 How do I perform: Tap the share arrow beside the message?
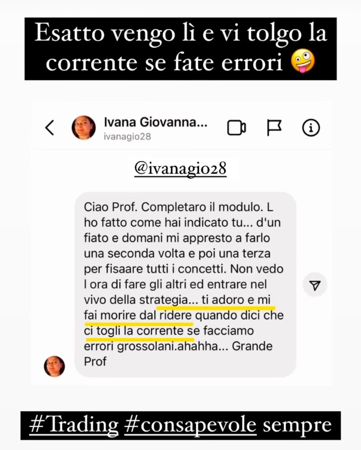315,285
